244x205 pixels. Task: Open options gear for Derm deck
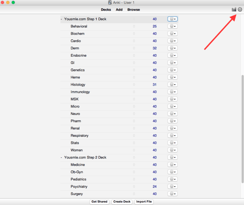173,48
